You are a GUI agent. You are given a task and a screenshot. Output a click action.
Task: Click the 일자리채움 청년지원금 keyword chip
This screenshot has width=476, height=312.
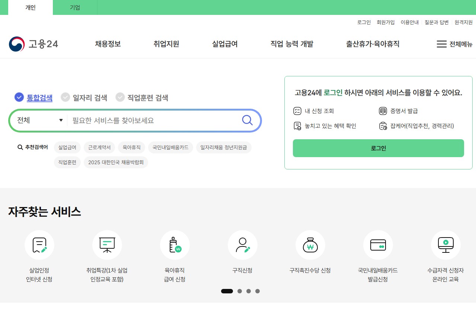224,147
